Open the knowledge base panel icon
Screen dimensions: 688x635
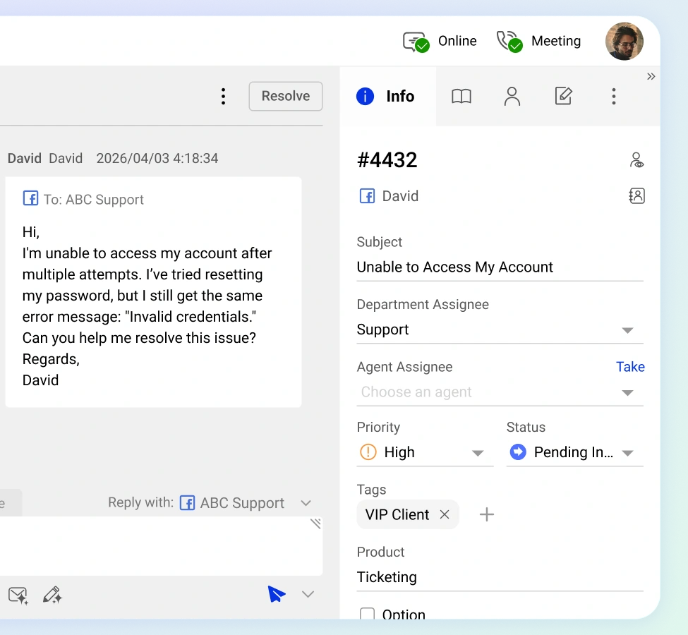point(461,97)
